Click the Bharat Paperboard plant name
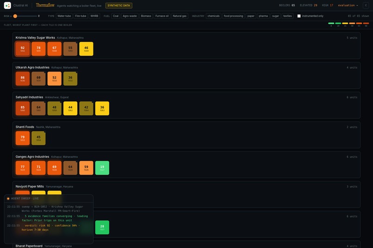This screenshot has height=248, width=373. pyautogui.click(x=29, y=246)
